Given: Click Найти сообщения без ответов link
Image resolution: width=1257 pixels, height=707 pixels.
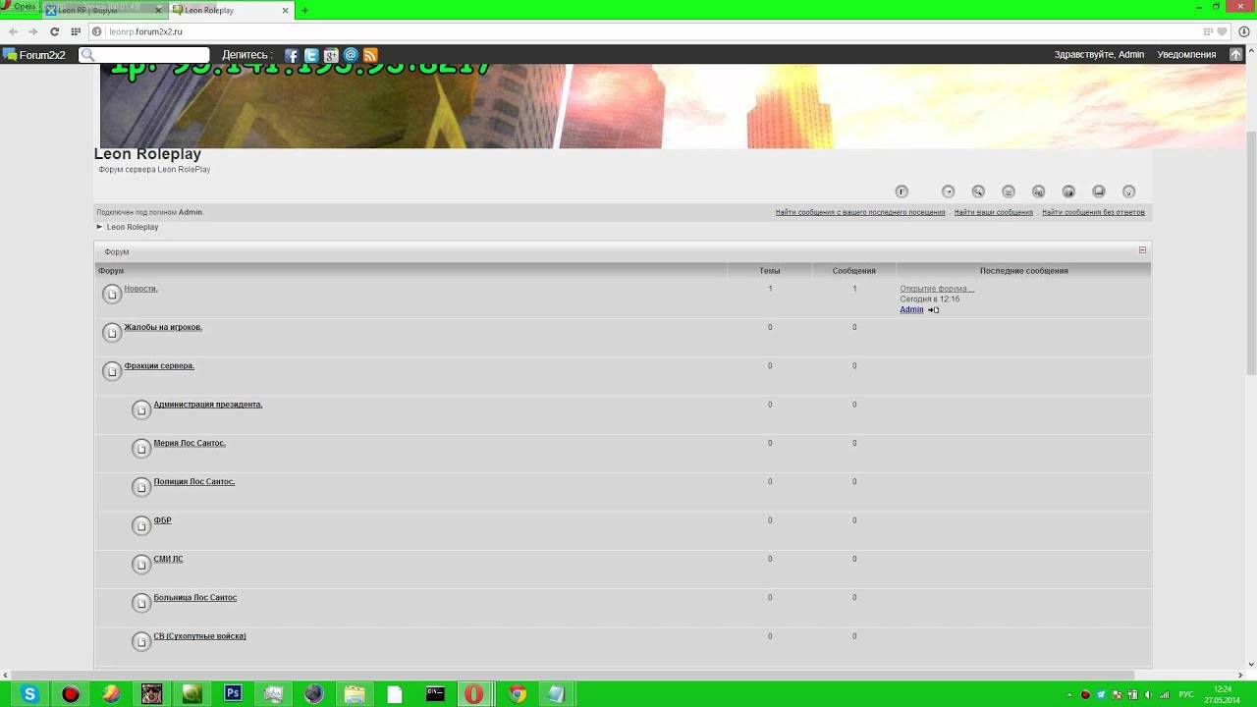Looking at the screenshot, I should coord(1093,212).
